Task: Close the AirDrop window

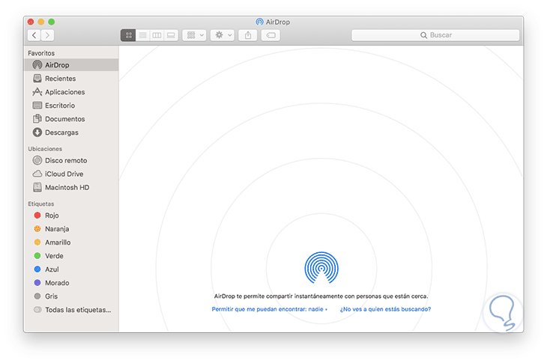Action: pyautogui.click(x=31, y=22)
